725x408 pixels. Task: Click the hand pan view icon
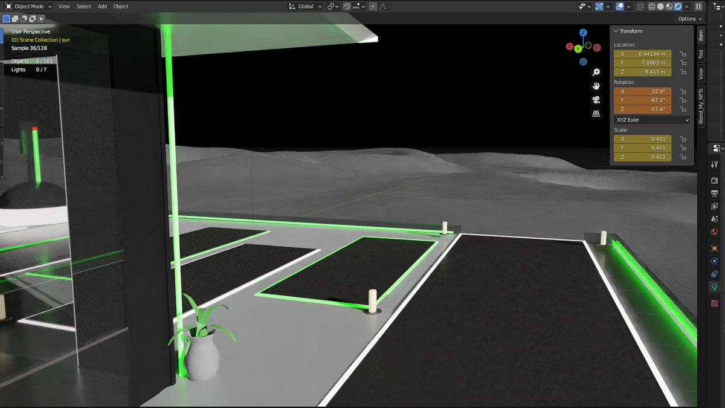[596, 86]
